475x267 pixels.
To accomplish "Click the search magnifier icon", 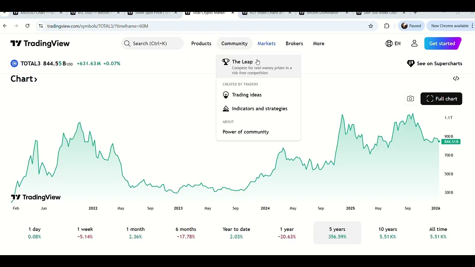I will click(127, 43).
